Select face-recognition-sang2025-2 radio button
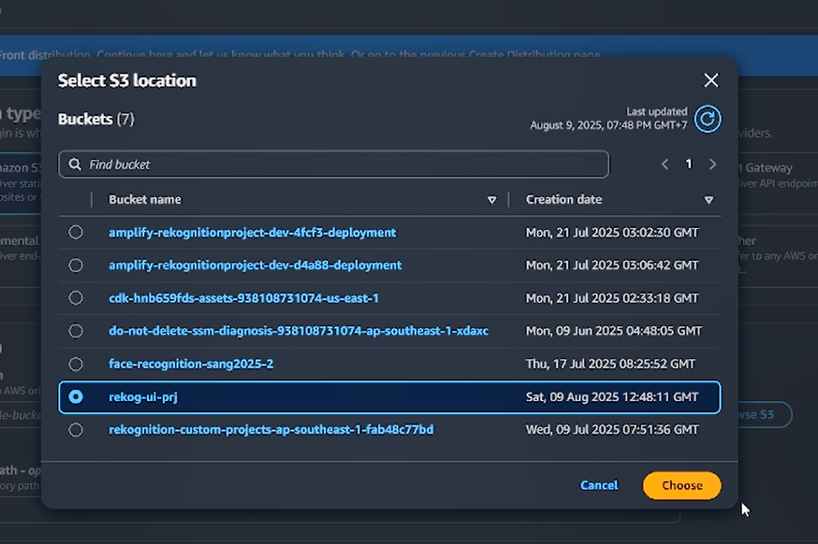This screenshot has height=544, width=818. tap(76, 364)
